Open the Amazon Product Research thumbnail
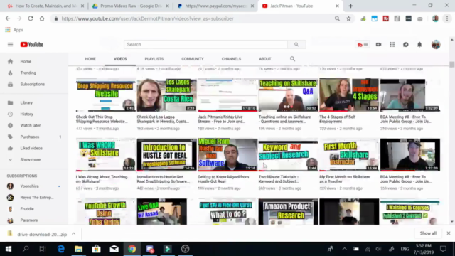 [288, 212]
